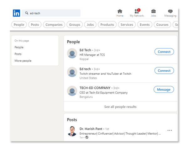
Task: Filter results by Products
Action: click(107, 25)
